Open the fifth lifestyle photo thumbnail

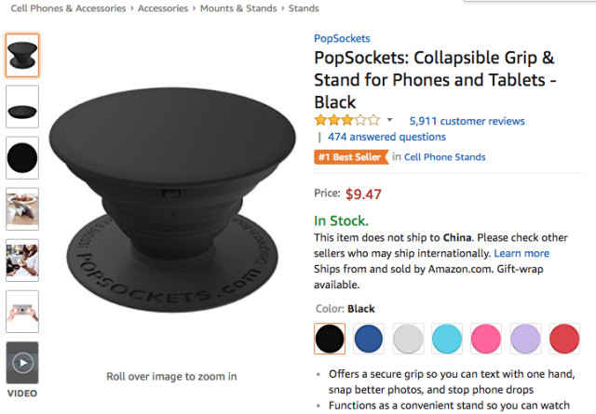(x=22, y=260)
